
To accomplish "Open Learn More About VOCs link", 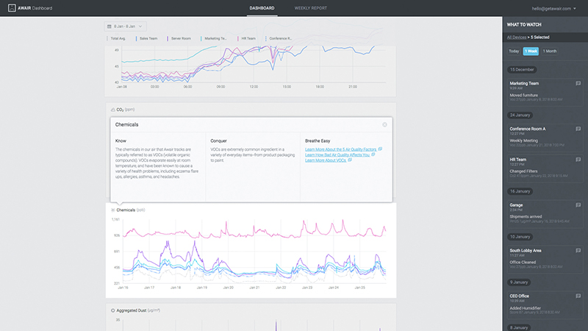I will coord(328,160).
